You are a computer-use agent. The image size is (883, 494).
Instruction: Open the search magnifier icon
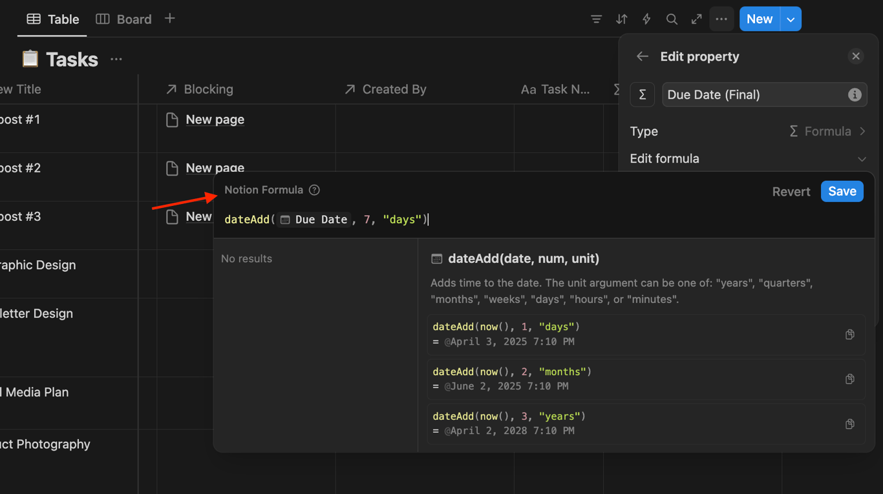672,19
